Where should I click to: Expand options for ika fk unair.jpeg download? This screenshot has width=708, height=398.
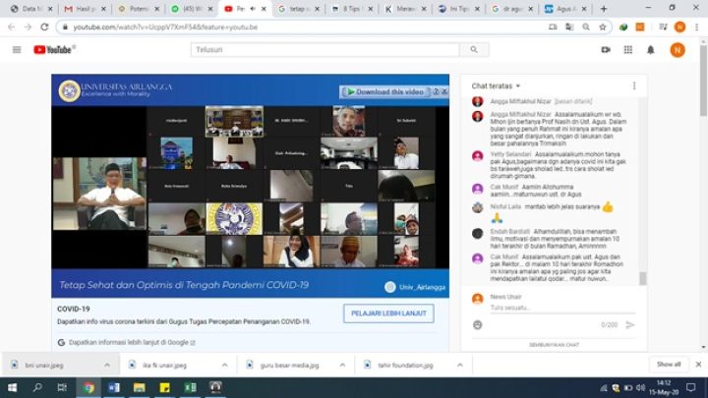click(224, 365)
